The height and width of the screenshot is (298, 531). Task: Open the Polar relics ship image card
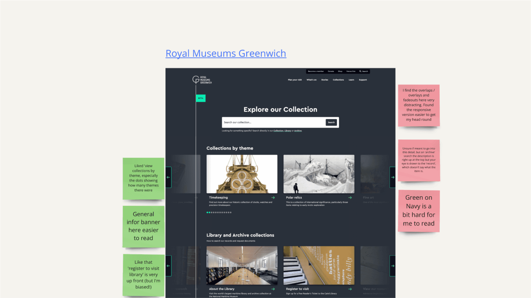click(x=319, y=174)
